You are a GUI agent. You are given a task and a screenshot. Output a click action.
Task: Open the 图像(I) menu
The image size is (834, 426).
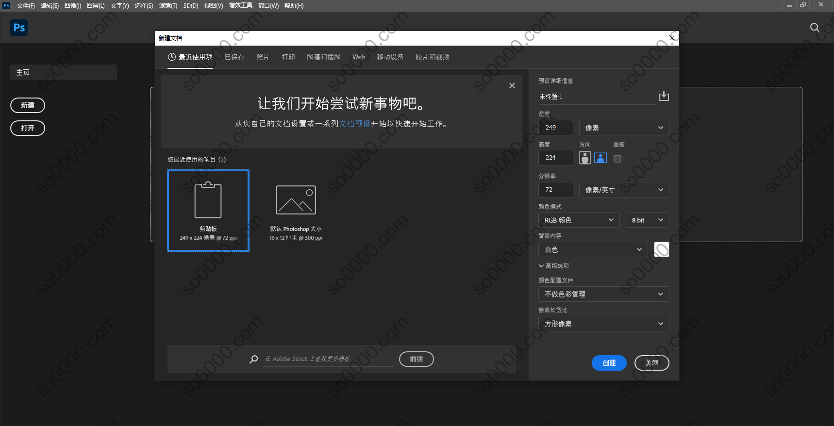click(73, 6)
